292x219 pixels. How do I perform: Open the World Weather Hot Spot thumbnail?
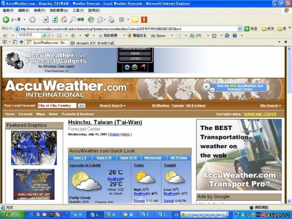34,184
